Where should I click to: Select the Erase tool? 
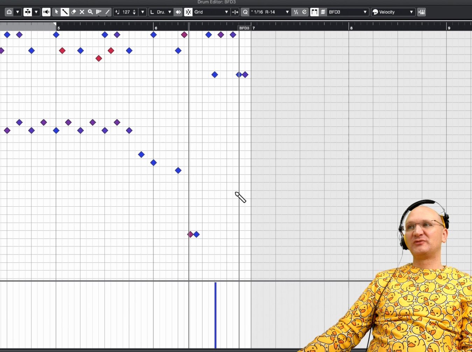pos(73,12)
